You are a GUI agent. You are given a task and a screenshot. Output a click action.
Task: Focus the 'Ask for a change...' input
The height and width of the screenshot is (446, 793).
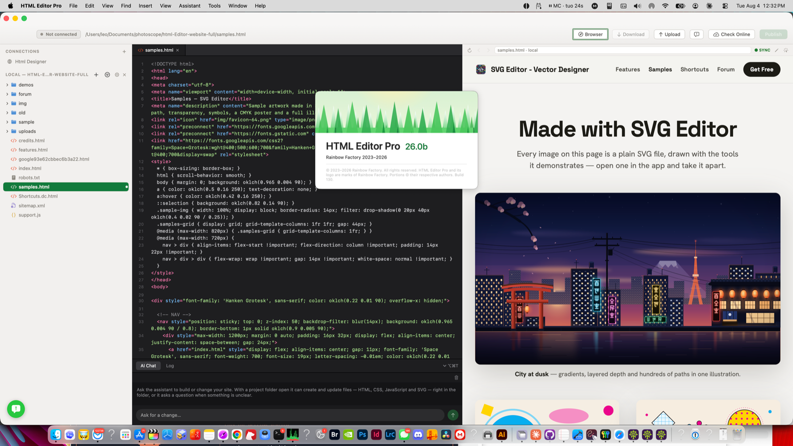(290, 415)
